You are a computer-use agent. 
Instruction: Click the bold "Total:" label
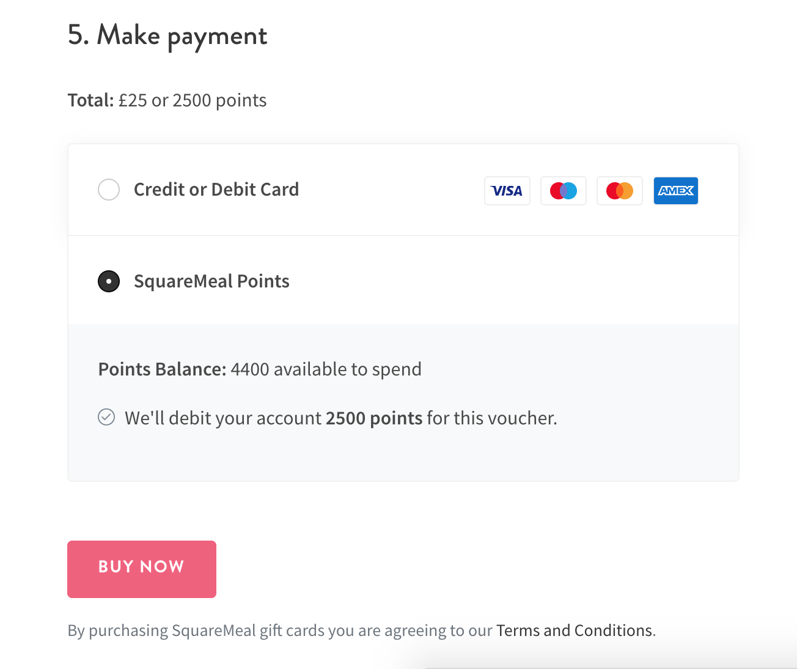click(x=90, y=100)
